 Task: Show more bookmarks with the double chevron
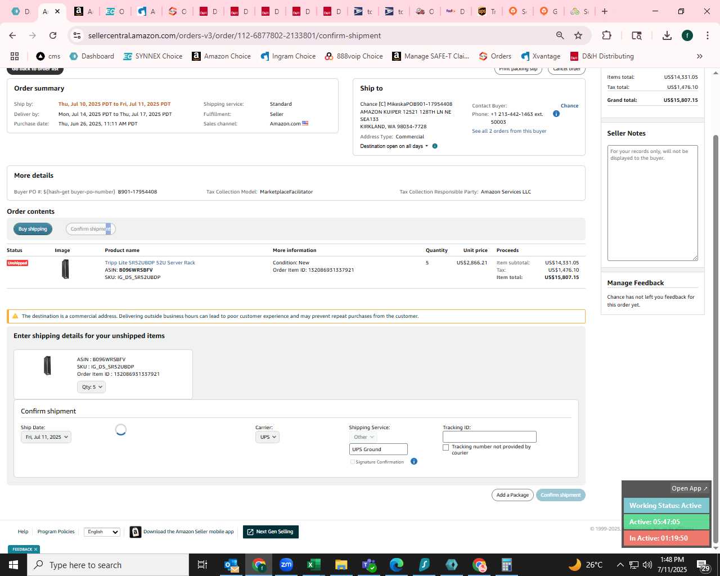tap(700, 56)
